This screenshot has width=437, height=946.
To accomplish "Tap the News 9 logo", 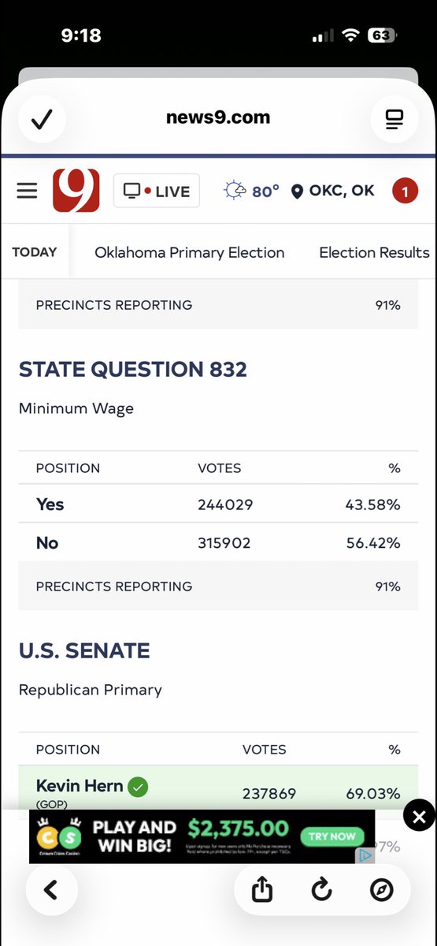I will click(76, 191).
